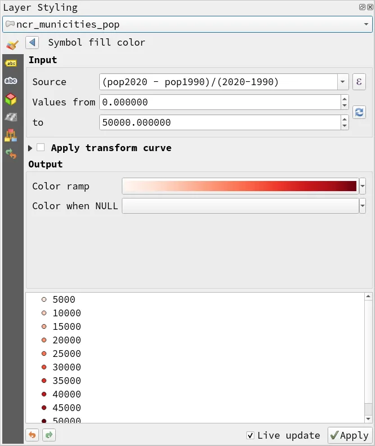Click the Symbol fill color heading
375x446 pixels.
[x=97, y=43]
